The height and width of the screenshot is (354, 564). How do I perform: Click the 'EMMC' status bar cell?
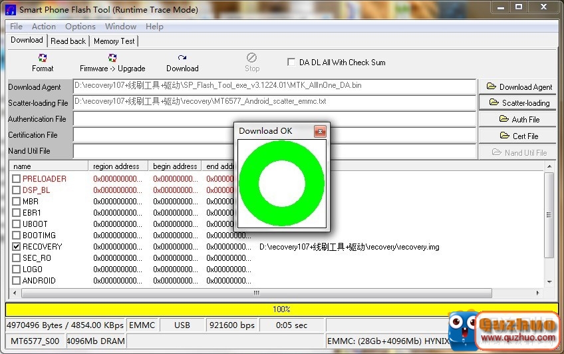[142, 325]
